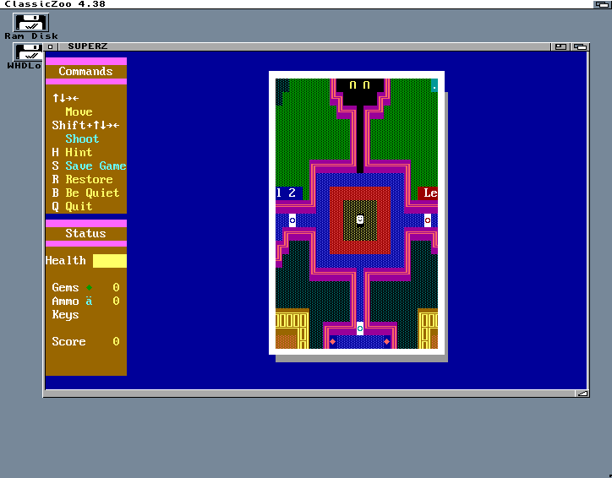This screenshot has width=612, height=478.
Task: Click the Shift+arrows text above Shoot
Action: (85, 125)
